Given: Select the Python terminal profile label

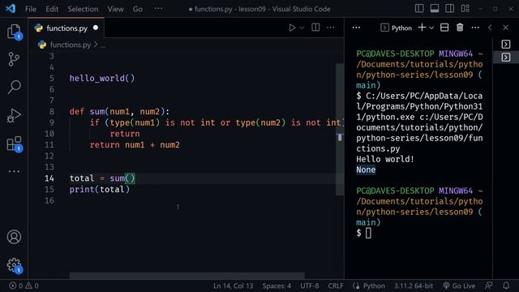Looking at the screenshot, I should pyautogui.click(x=397, y=28).
